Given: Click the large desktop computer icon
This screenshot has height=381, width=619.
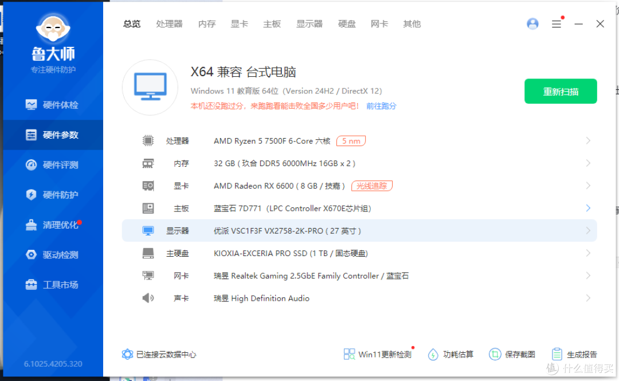Looking at the screenshot, I should pyautogui.click(x=150, y=87).
